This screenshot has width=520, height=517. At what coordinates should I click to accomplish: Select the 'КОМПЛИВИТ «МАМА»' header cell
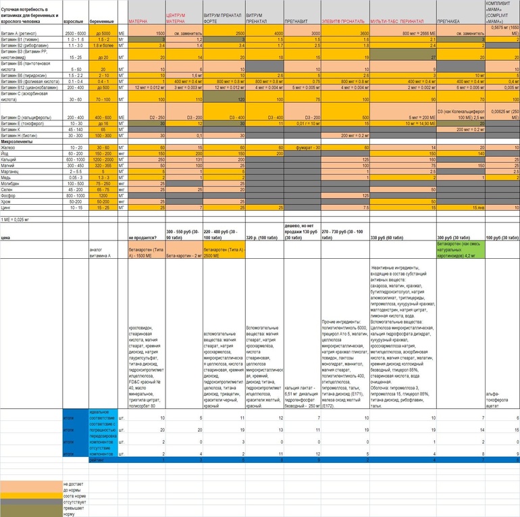click(502, 12)
